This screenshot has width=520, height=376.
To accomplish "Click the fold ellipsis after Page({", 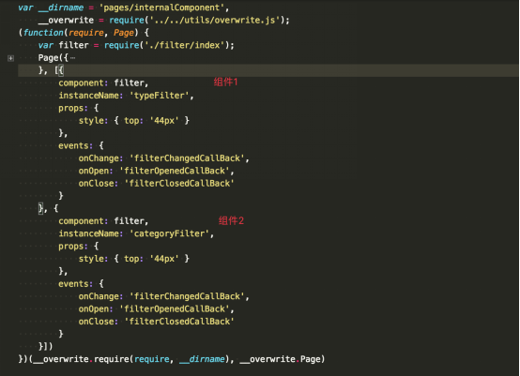I will tap(72, 58).
